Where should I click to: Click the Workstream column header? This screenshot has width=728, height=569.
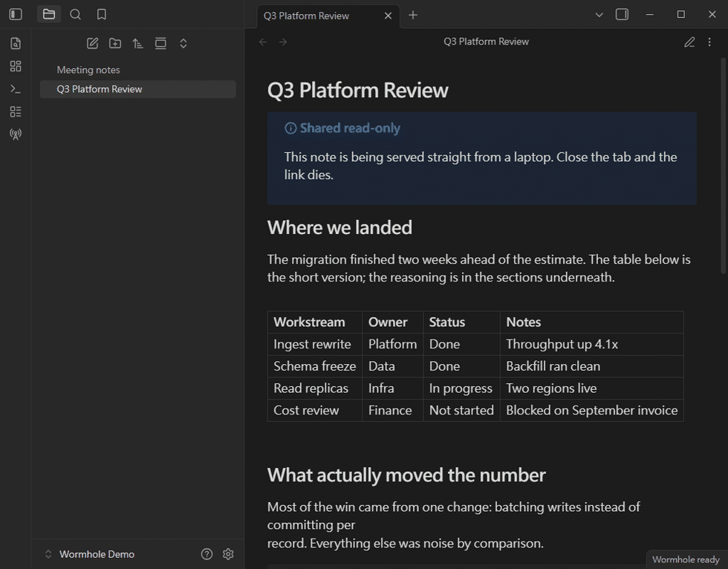[314, 322]
